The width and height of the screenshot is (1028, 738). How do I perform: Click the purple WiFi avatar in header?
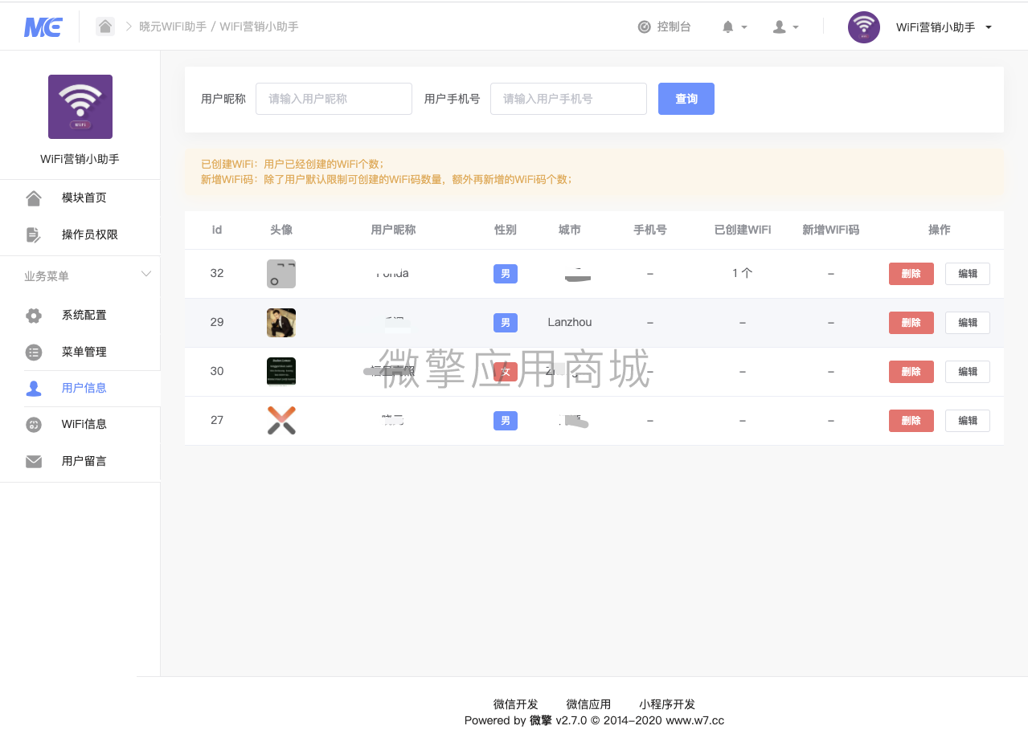(864, 27)
